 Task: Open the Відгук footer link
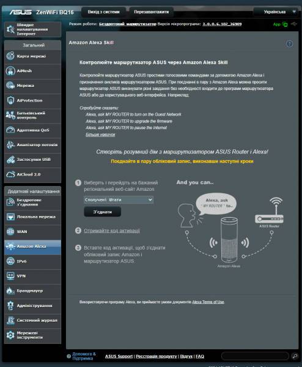pyautogui.click(x=186, y=356)
